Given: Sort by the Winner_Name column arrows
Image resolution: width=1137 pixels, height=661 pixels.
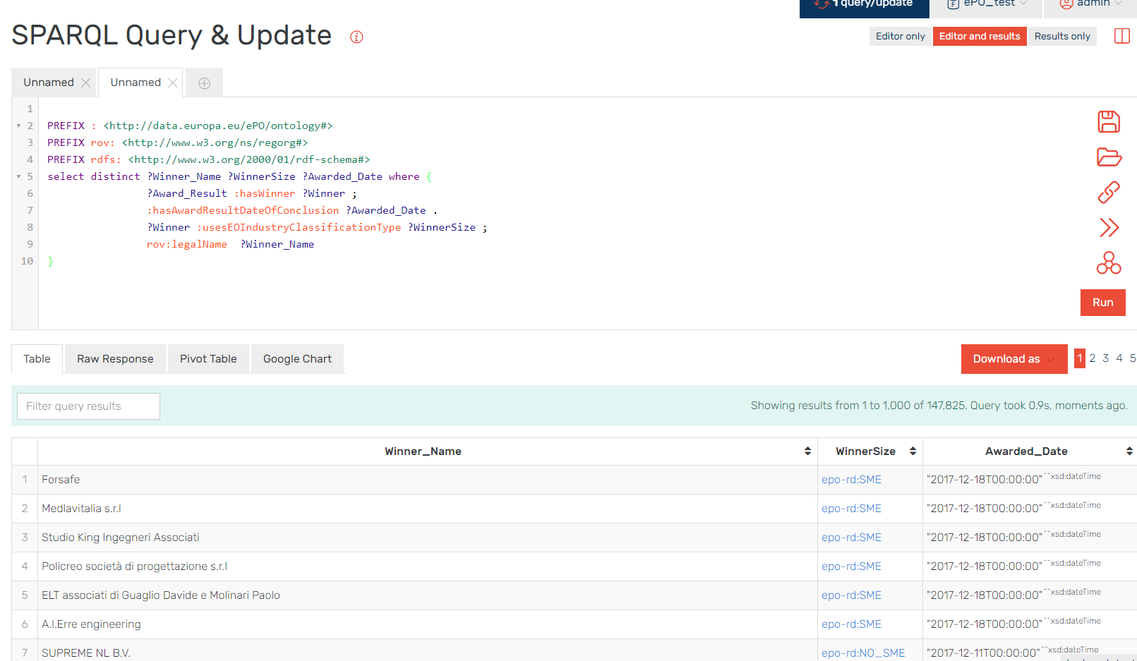Looking at the screenshot, I should pyautogui.click(x=807, y=451).
